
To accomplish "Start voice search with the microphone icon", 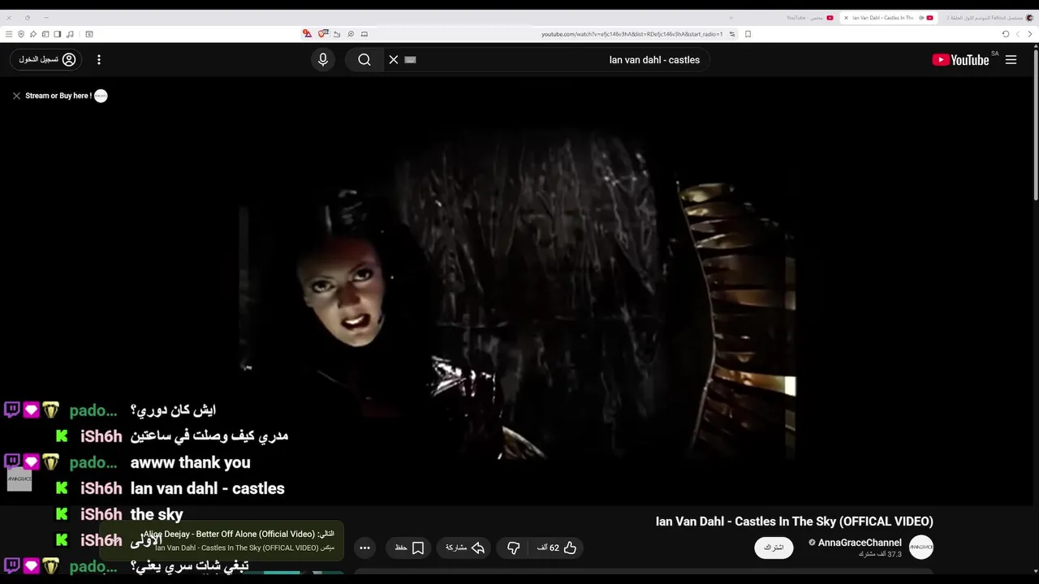I will click(323, 59).
